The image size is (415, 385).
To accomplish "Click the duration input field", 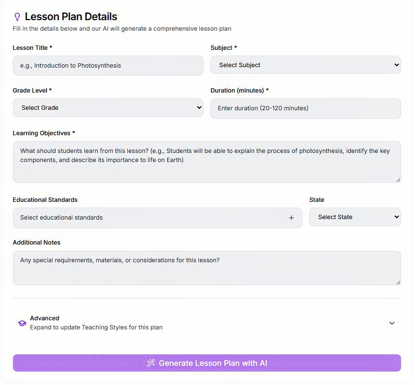I will 305,108.
